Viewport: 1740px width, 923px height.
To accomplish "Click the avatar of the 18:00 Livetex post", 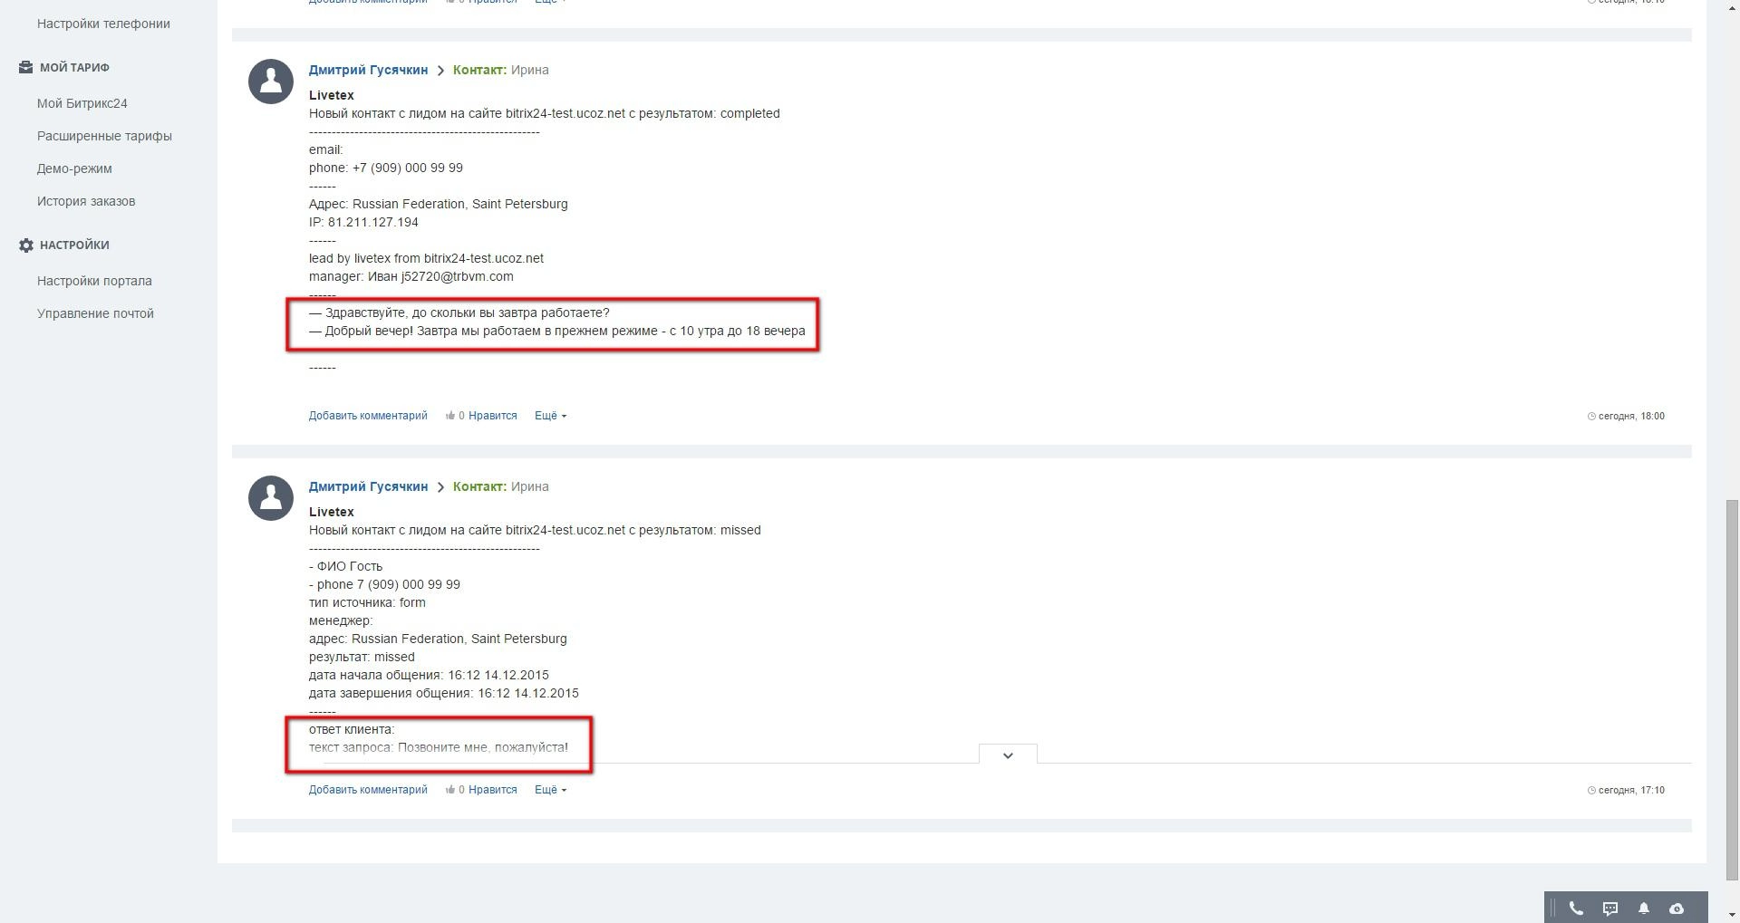I will coord(271,82).
